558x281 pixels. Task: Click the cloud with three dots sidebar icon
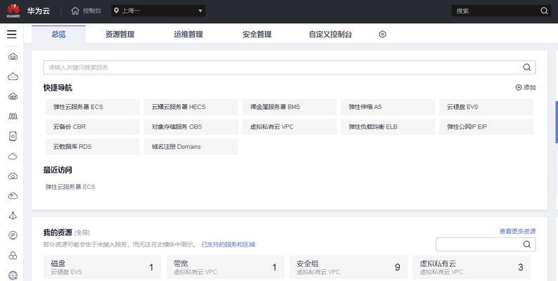pyautogui.click(x=13, y=77)
